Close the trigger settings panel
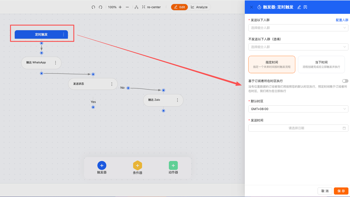This screenshot has width=350, height=197. point(252,7)
